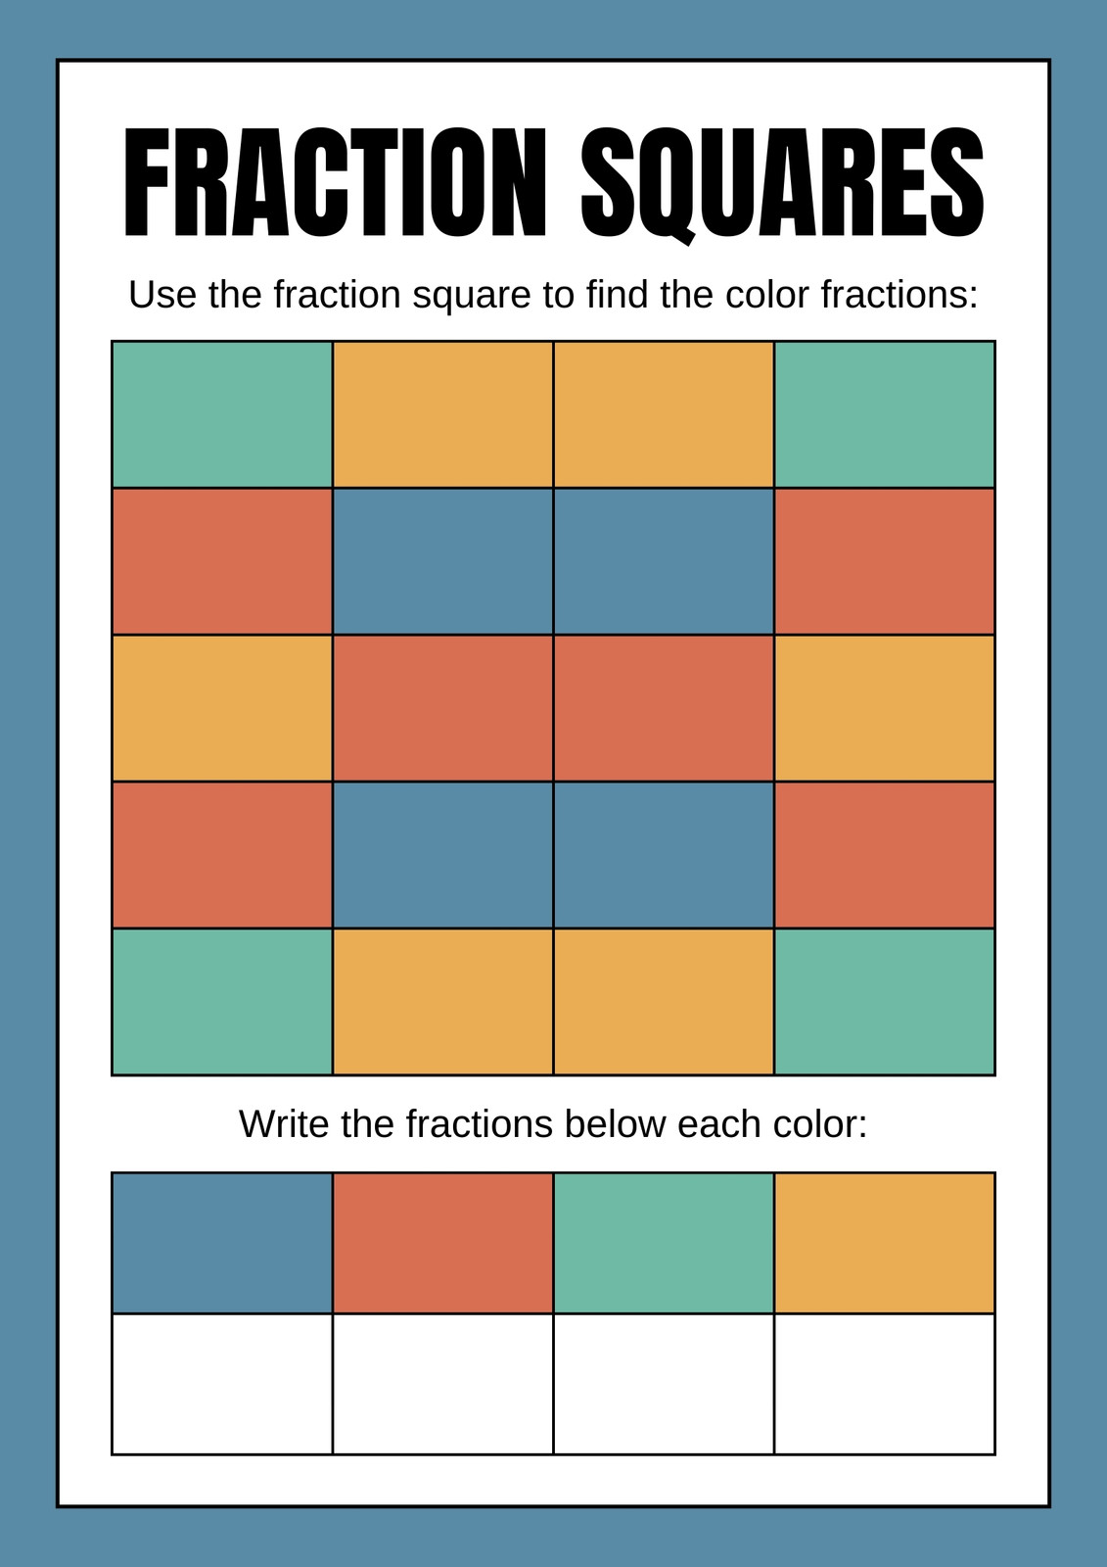Click the top-left green square of the grid
This screenshot has height=1567, width=1107.
222,414
